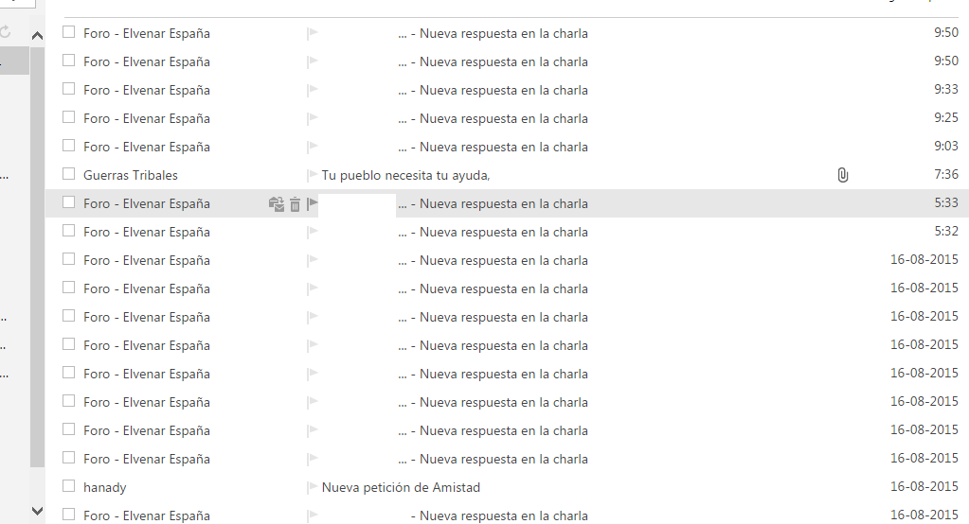Open the 'Nueva petición de Amistad' email
Screen dimensions: 969x524
click(401, 487)
